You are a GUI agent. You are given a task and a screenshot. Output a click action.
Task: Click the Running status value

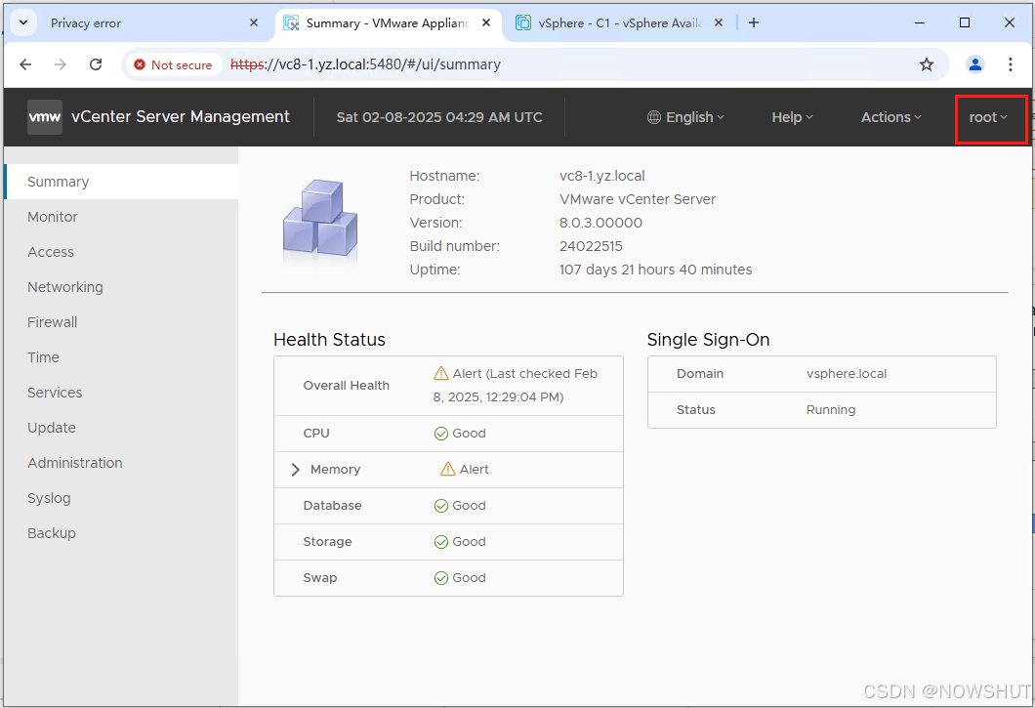830,410
